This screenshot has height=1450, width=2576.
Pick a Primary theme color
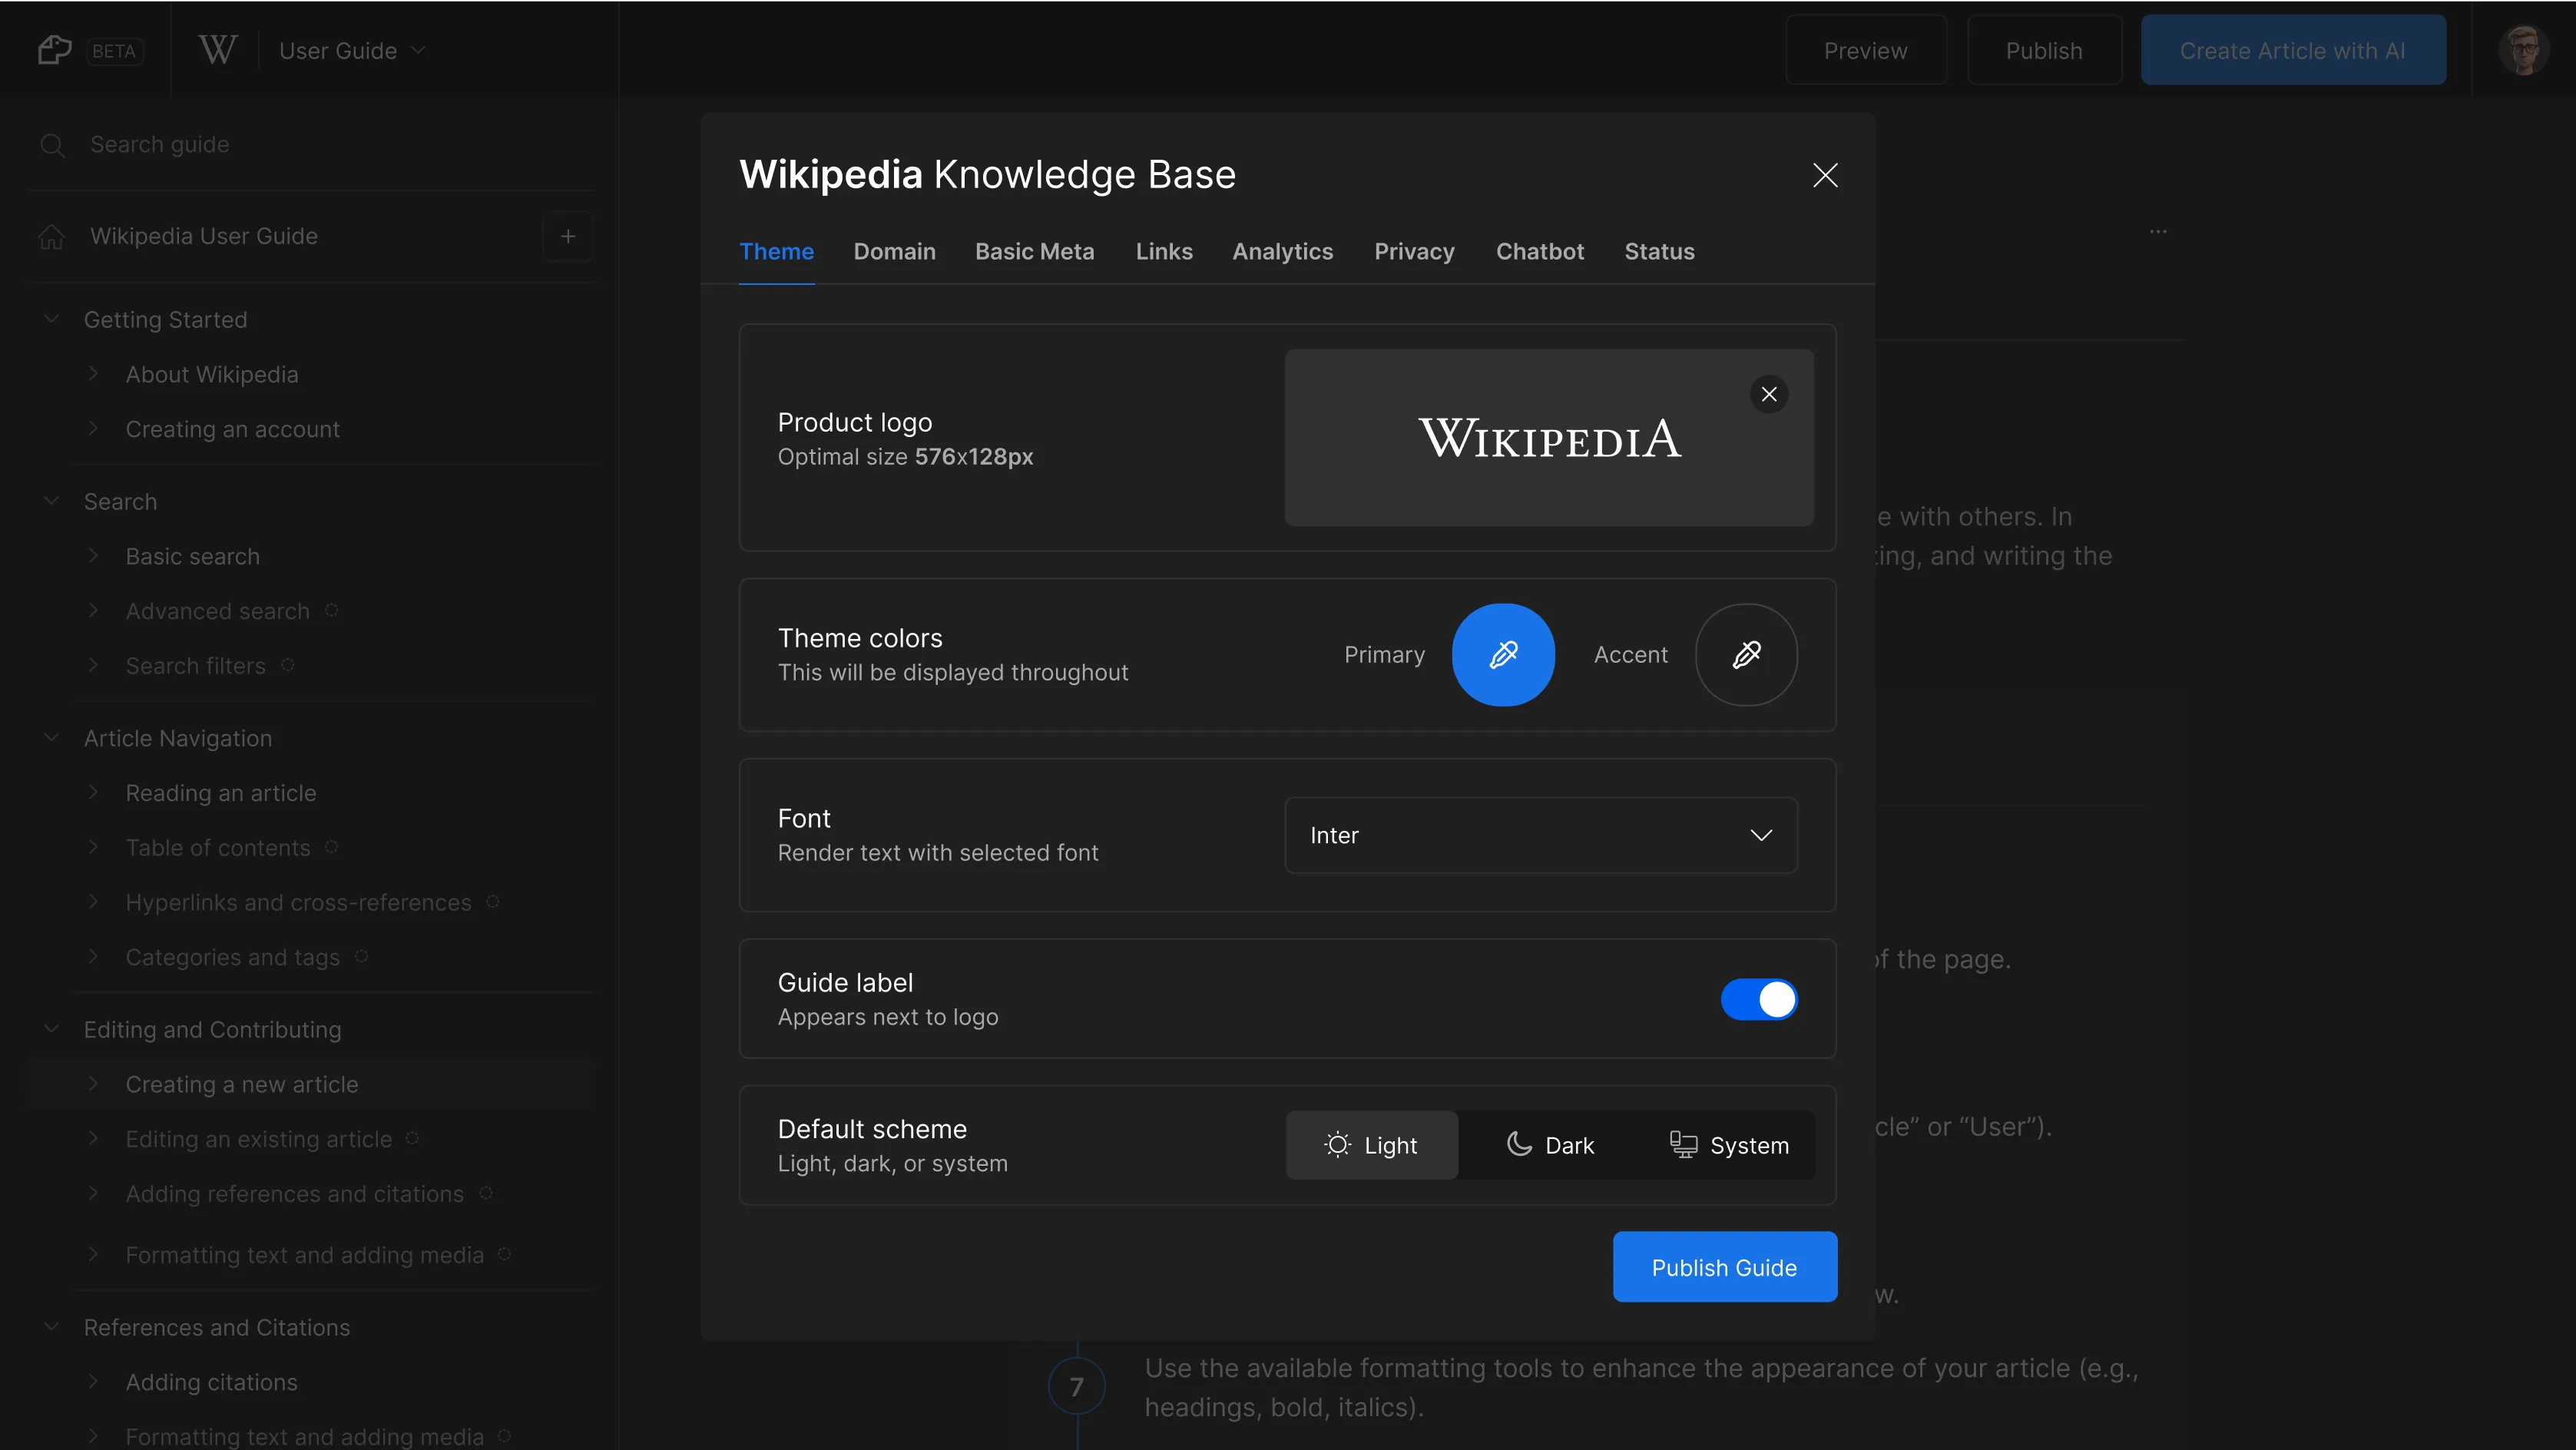point(1503,654)
